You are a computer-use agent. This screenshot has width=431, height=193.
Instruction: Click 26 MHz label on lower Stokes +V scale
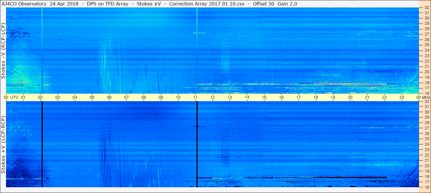tap(427, 133)
